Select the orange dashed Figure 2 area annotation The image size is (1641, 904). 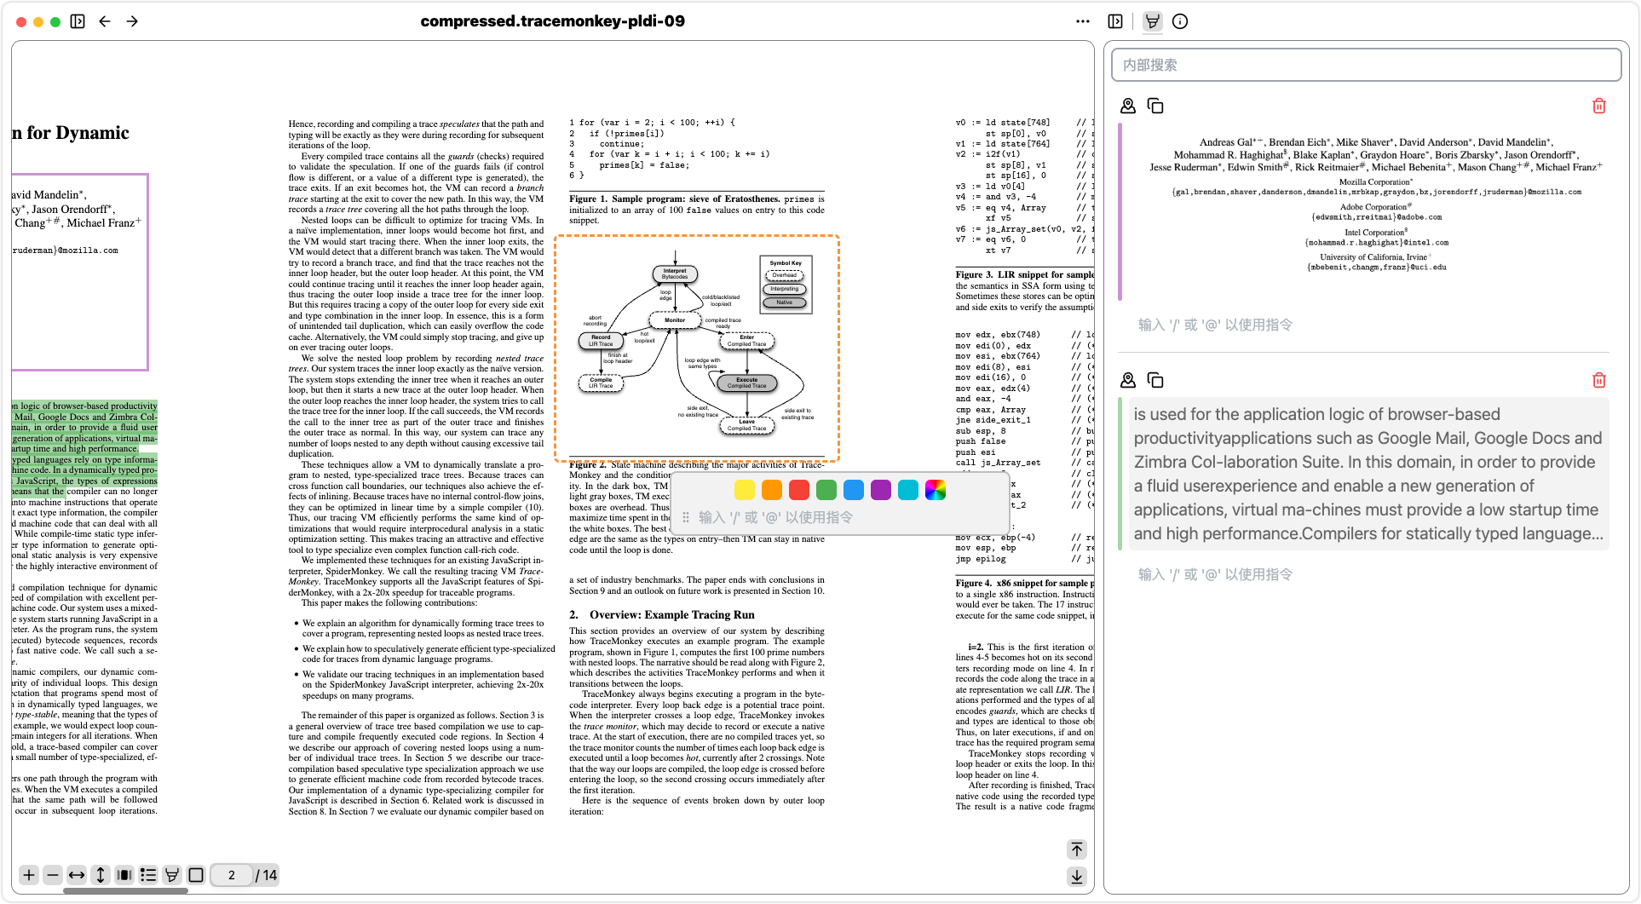pos(697,348)
